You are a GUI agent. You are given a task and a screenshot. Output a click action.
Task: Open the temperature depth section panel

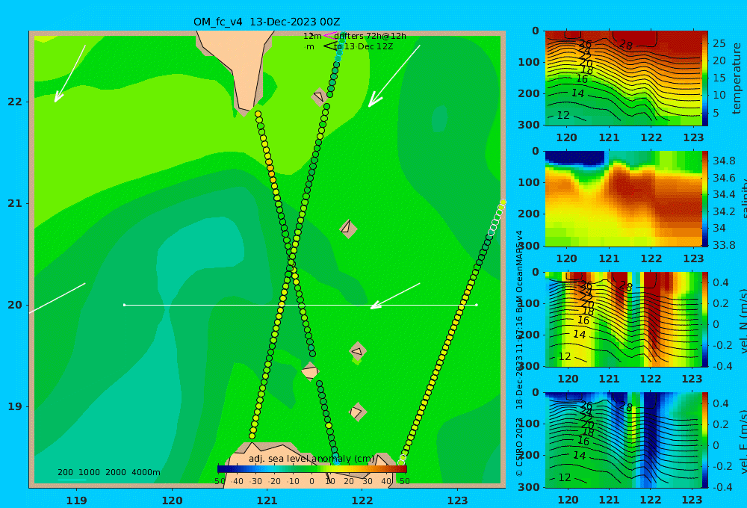pyautogui.click(x=623, y=78)
